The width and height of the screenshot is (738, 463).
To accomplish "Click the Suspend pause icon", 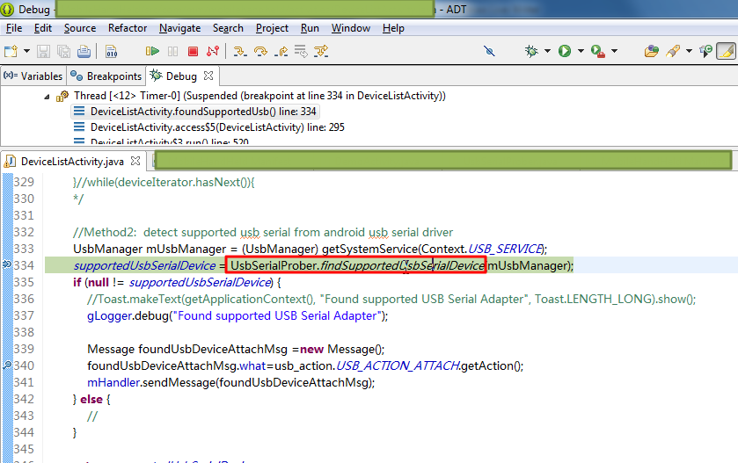I will (x=172, y=51).
